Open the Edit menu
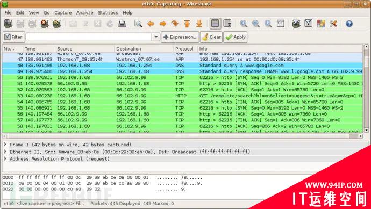The width and height of the screenshot is (371, 209). pyautogui.click(x=20, y=13)
